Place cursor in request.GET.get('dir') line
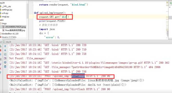Screen dimensions: 172x93 (54, 17)
